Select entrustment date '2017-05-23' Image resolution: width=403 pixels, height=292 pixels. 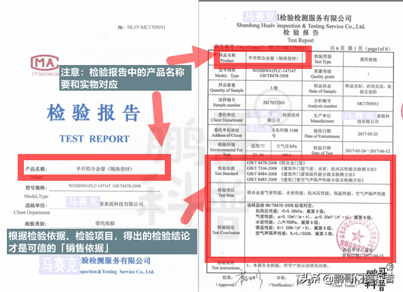[x=368, y=134]
